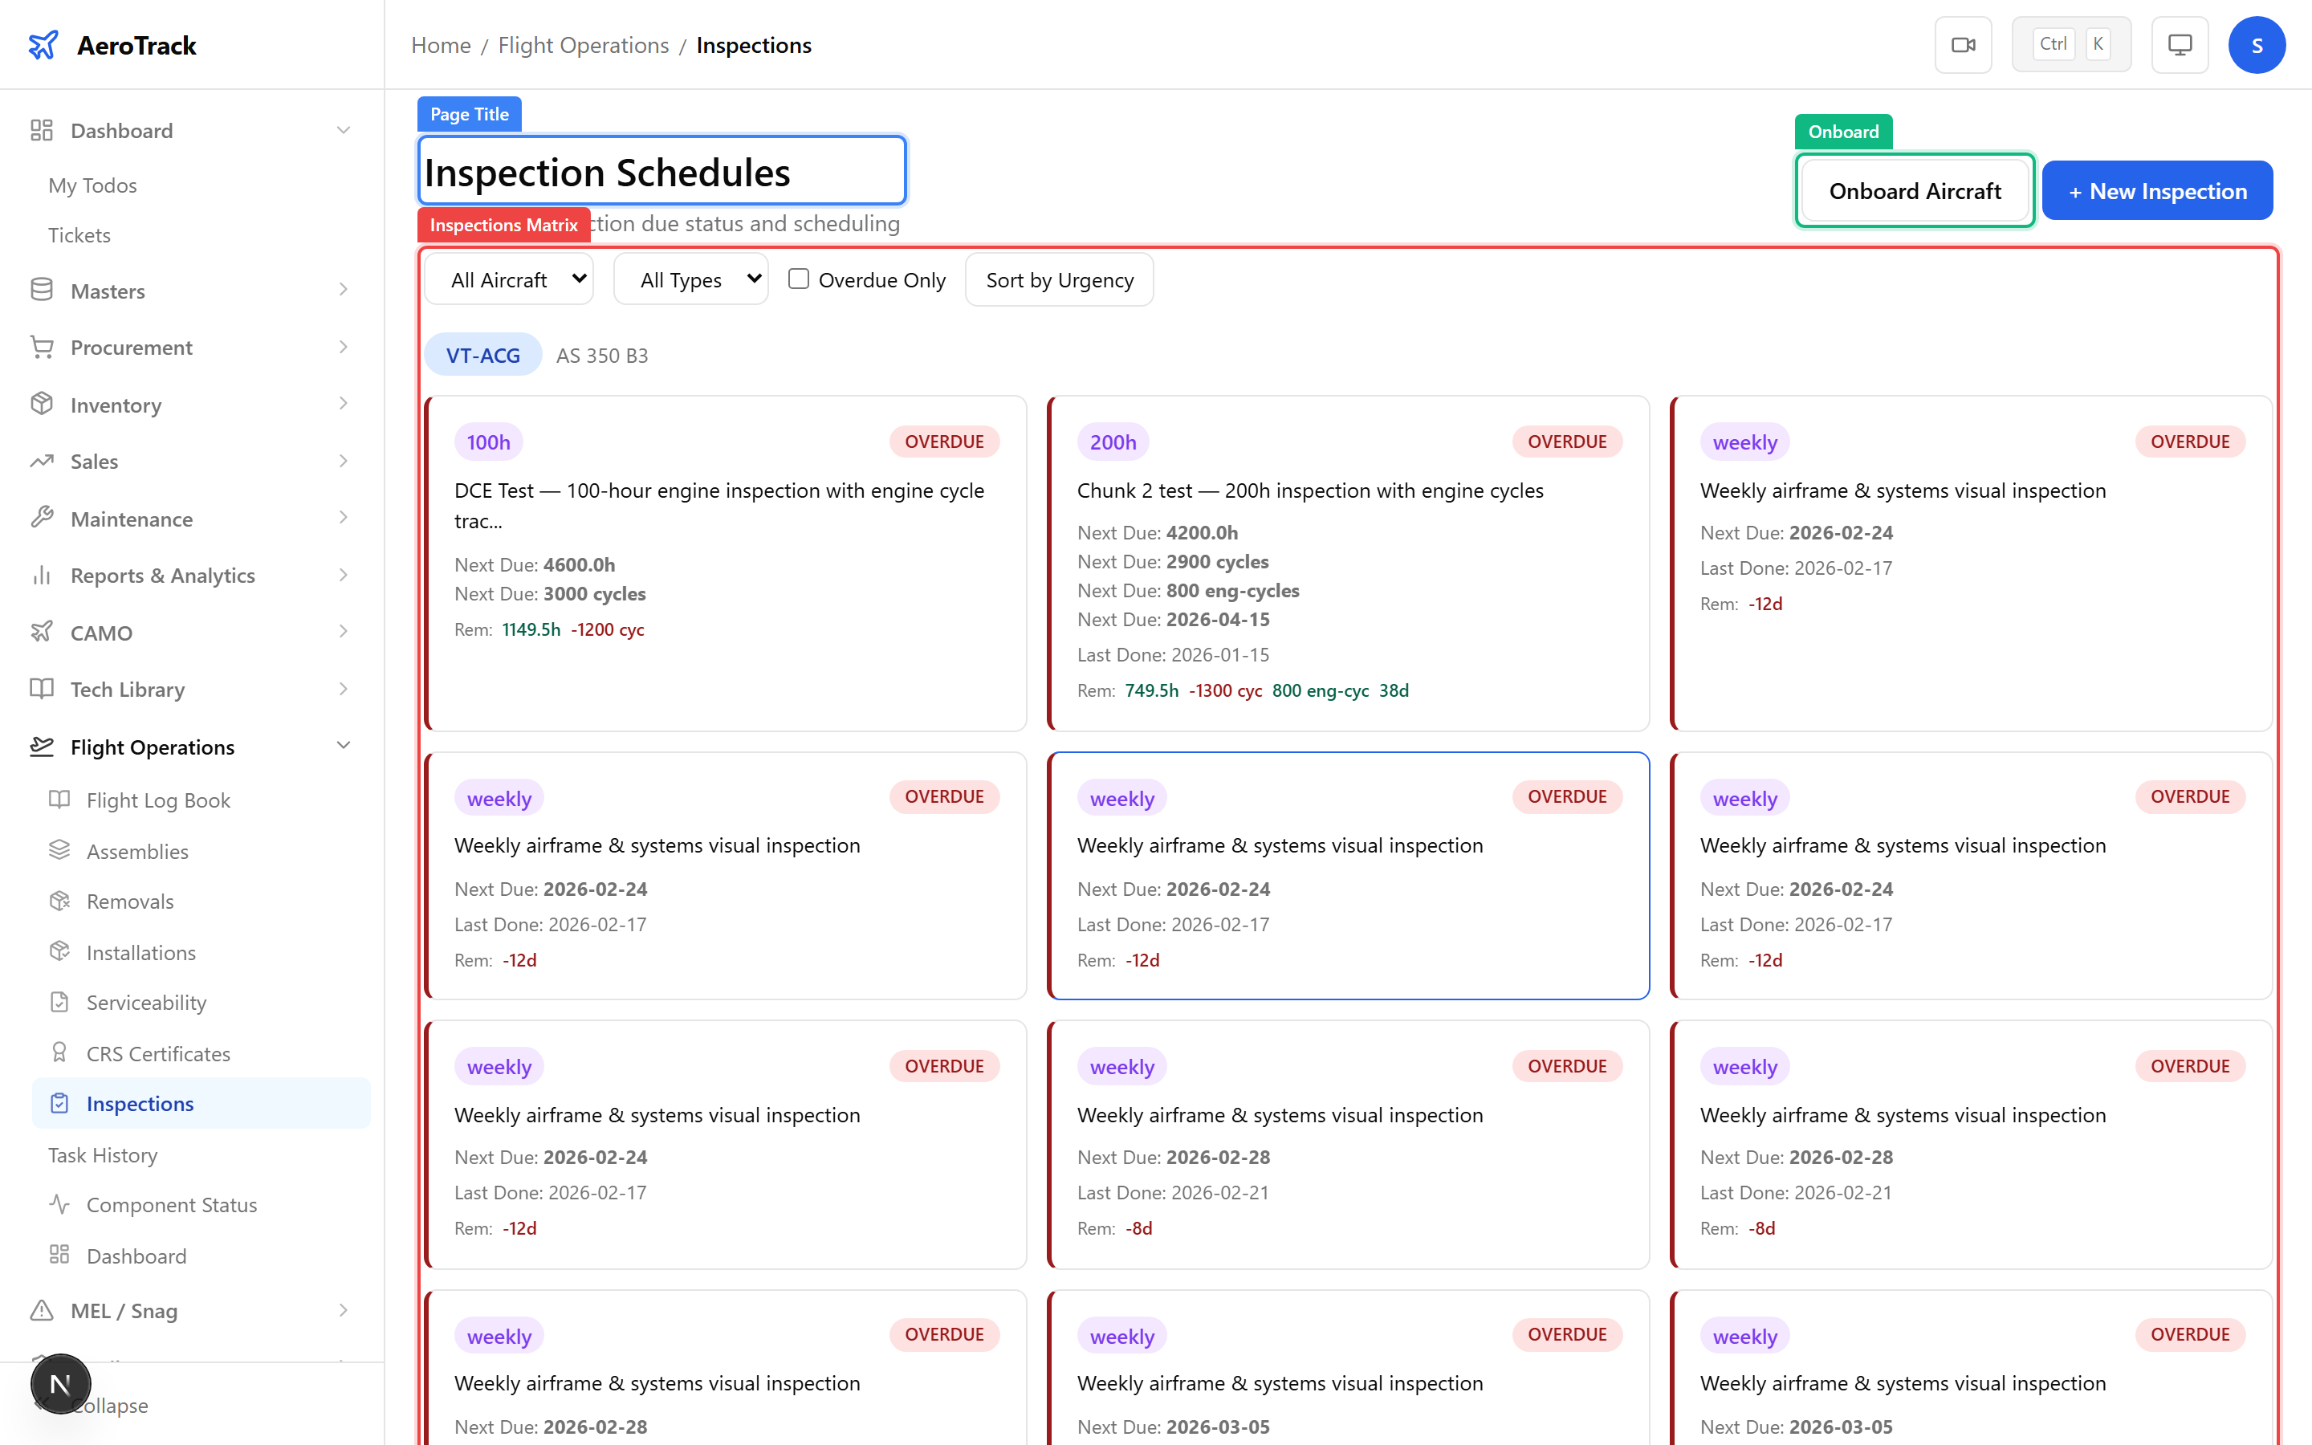The width and height of the screenshot is (2312, 1445).
Task: Open Installations from the sidebar icon
Action: [x=59, y=952]
